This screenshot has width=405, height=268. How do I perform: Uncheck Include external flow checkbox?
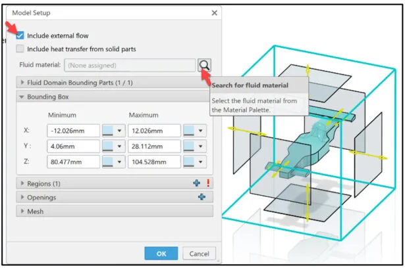[x=20, y=35]
